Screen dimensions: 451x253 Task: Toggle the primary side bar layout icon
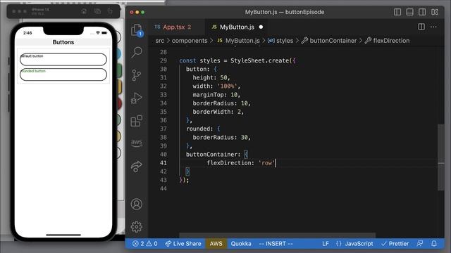(x=397, y=12)
